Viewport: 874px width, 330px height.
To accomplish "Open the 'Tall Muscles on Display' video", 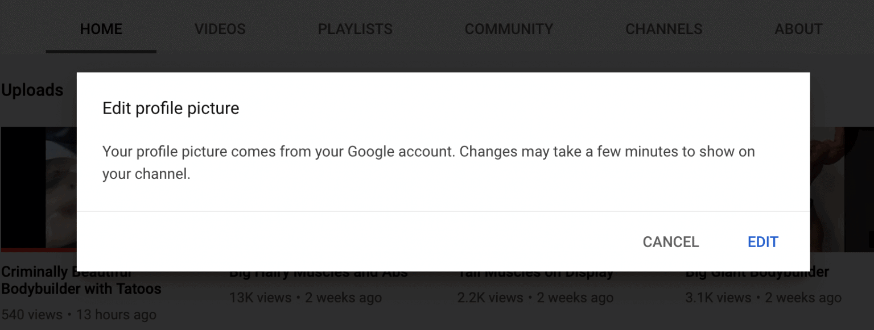I will point(535,275).
